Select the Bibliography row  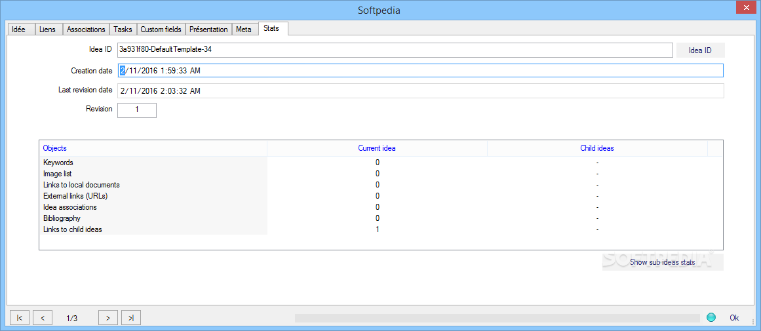pos(381,218)
